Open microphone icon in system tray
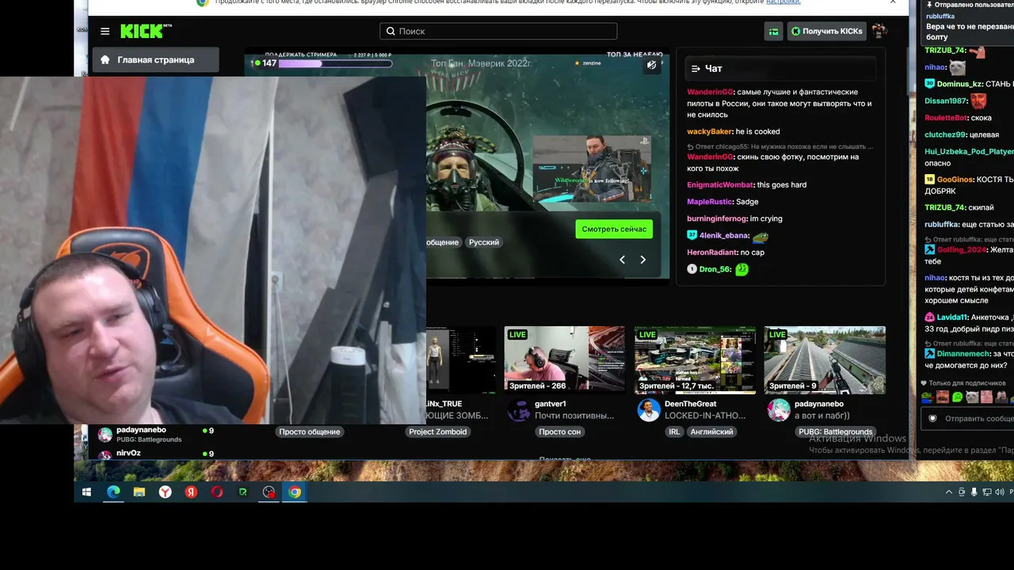This screenshot has height=570, width=1014. click(974, 492)
